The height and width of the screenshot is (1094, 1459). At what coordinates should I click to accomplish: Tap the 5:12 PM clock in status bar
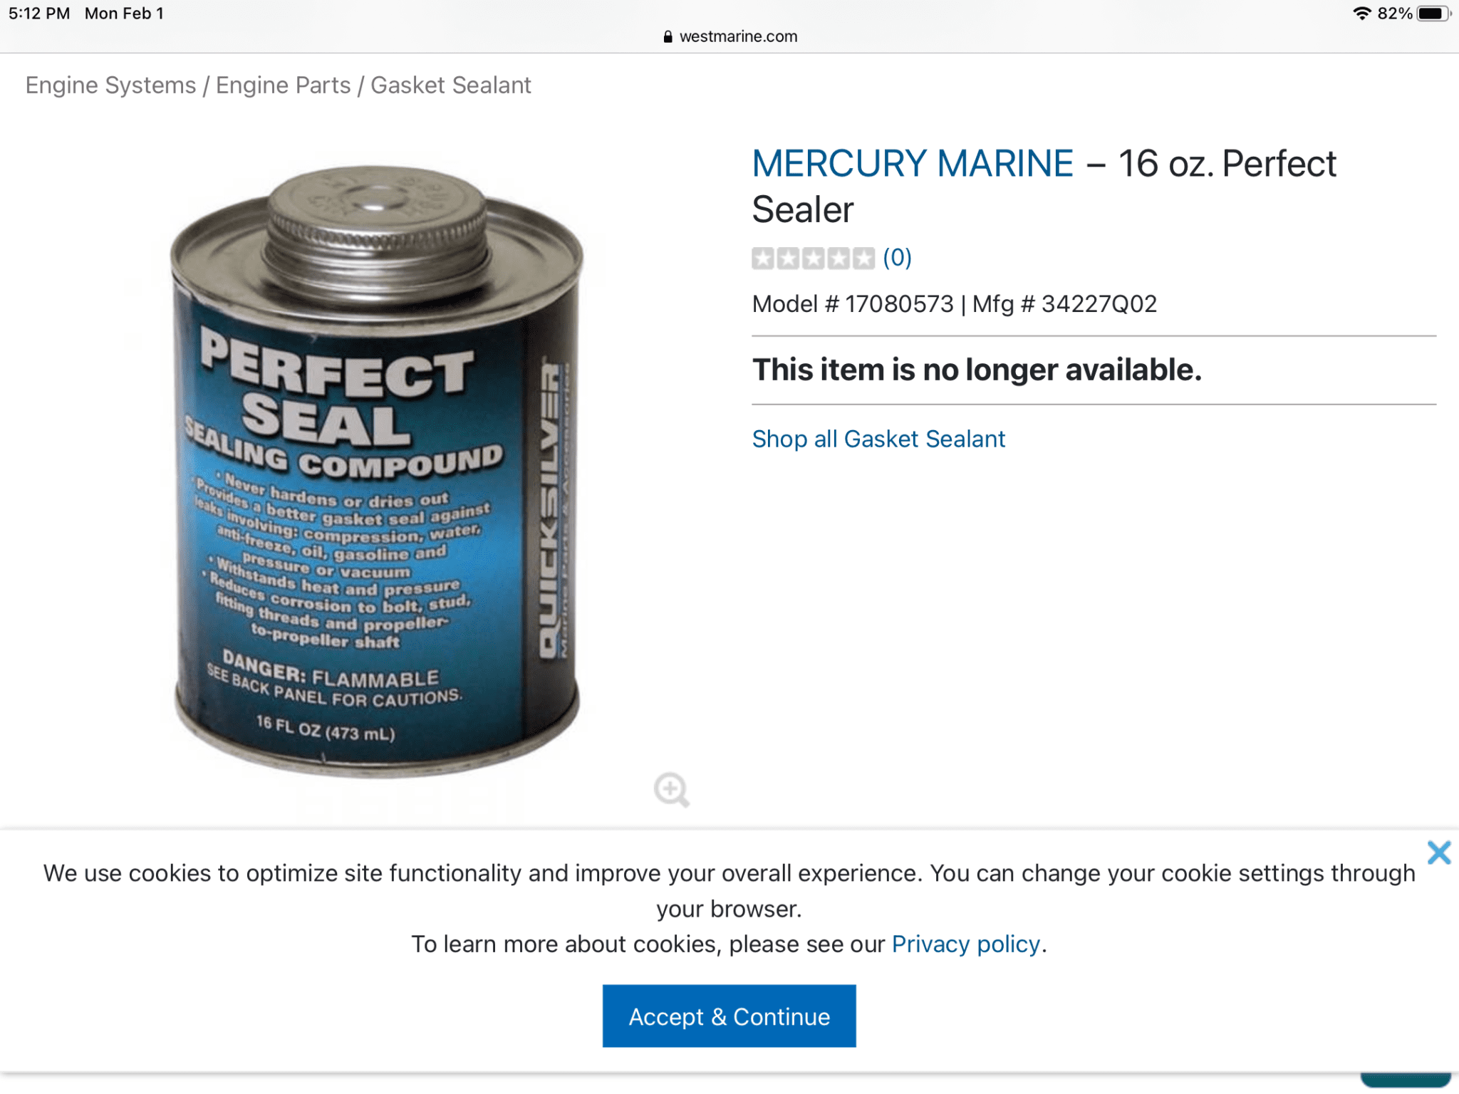coord(39,14)
